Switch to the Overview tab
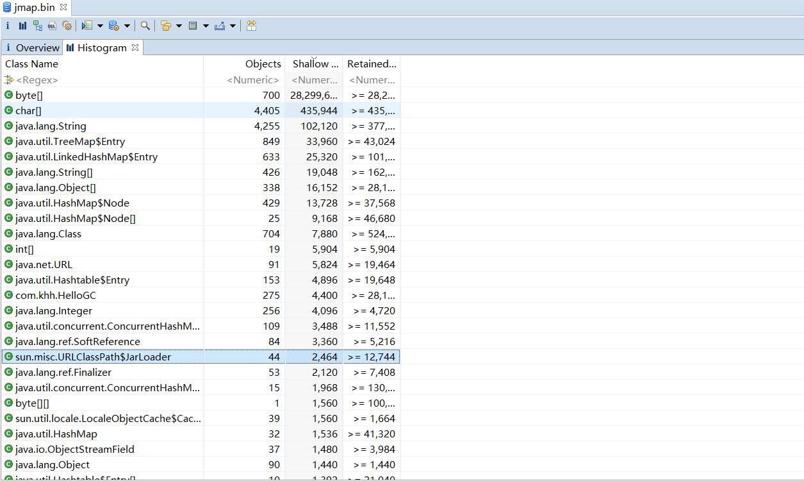Viewport: 804px width, 481px height. coord(37,47)
